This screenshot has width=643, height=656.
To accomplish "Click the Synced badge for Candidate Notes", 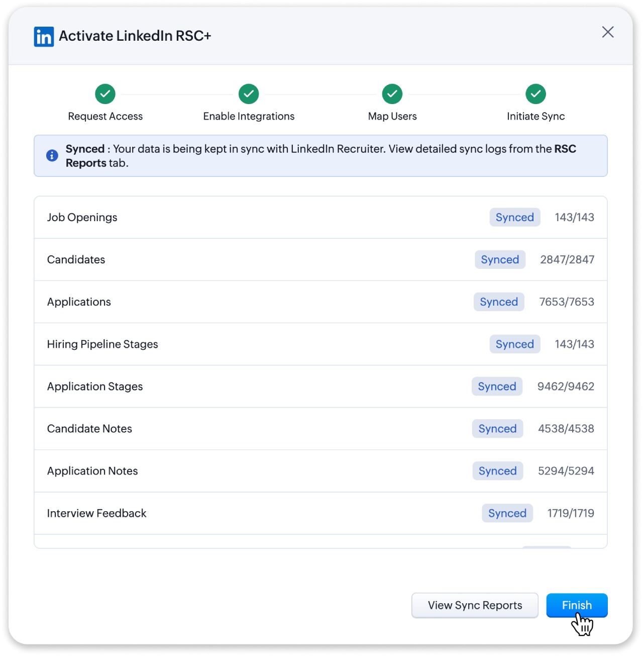I will click(497, 428).
